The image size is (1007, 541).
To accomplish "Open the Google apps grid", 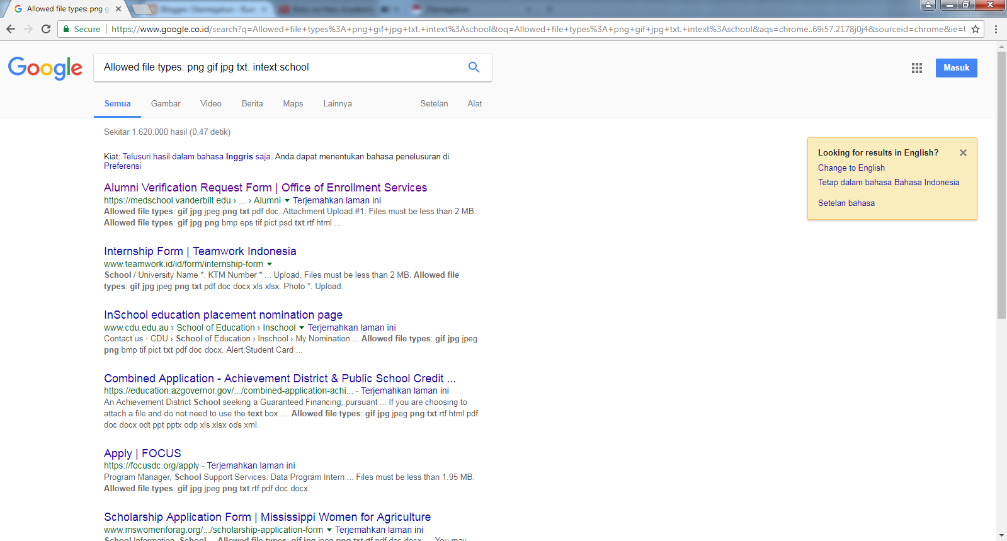I will (x=917, y=68).
